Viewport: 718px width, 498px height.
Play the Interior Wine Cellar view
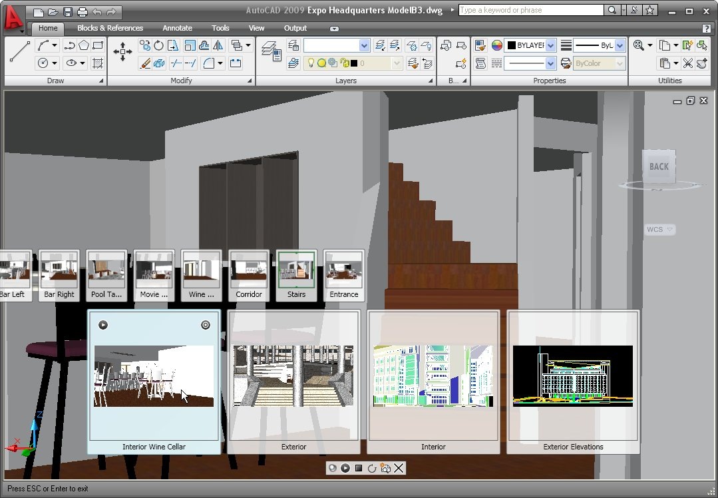pyautogui.click(x=103, y=325)
